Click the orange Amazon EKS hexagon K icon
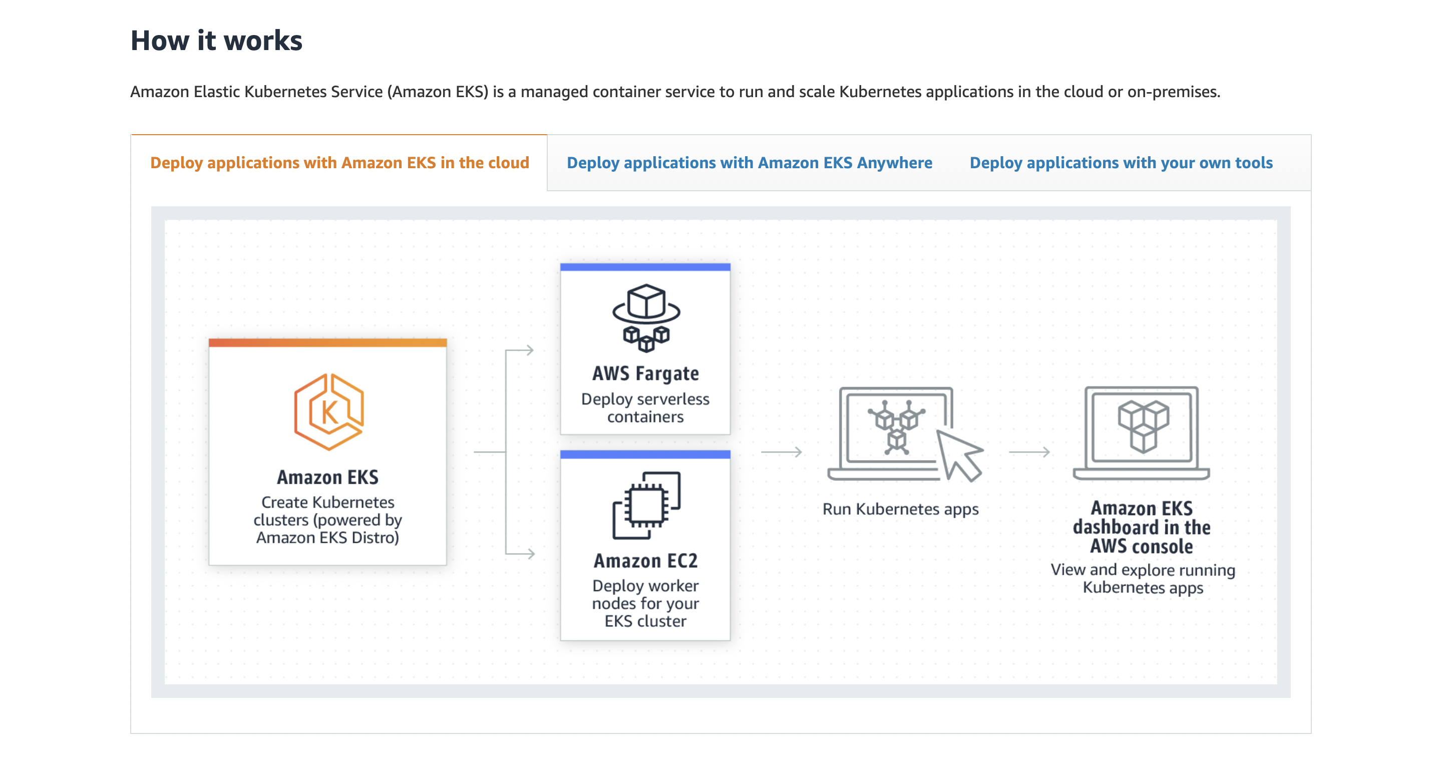The height and width of the screenshot is (758, 1442). point(329,412)
